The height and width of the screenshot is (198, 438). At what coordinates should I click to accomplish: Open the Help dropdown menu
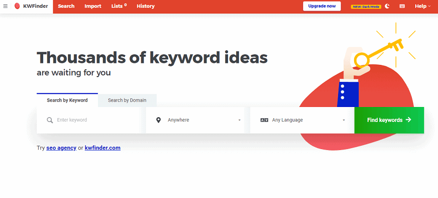tap(422, 6)
